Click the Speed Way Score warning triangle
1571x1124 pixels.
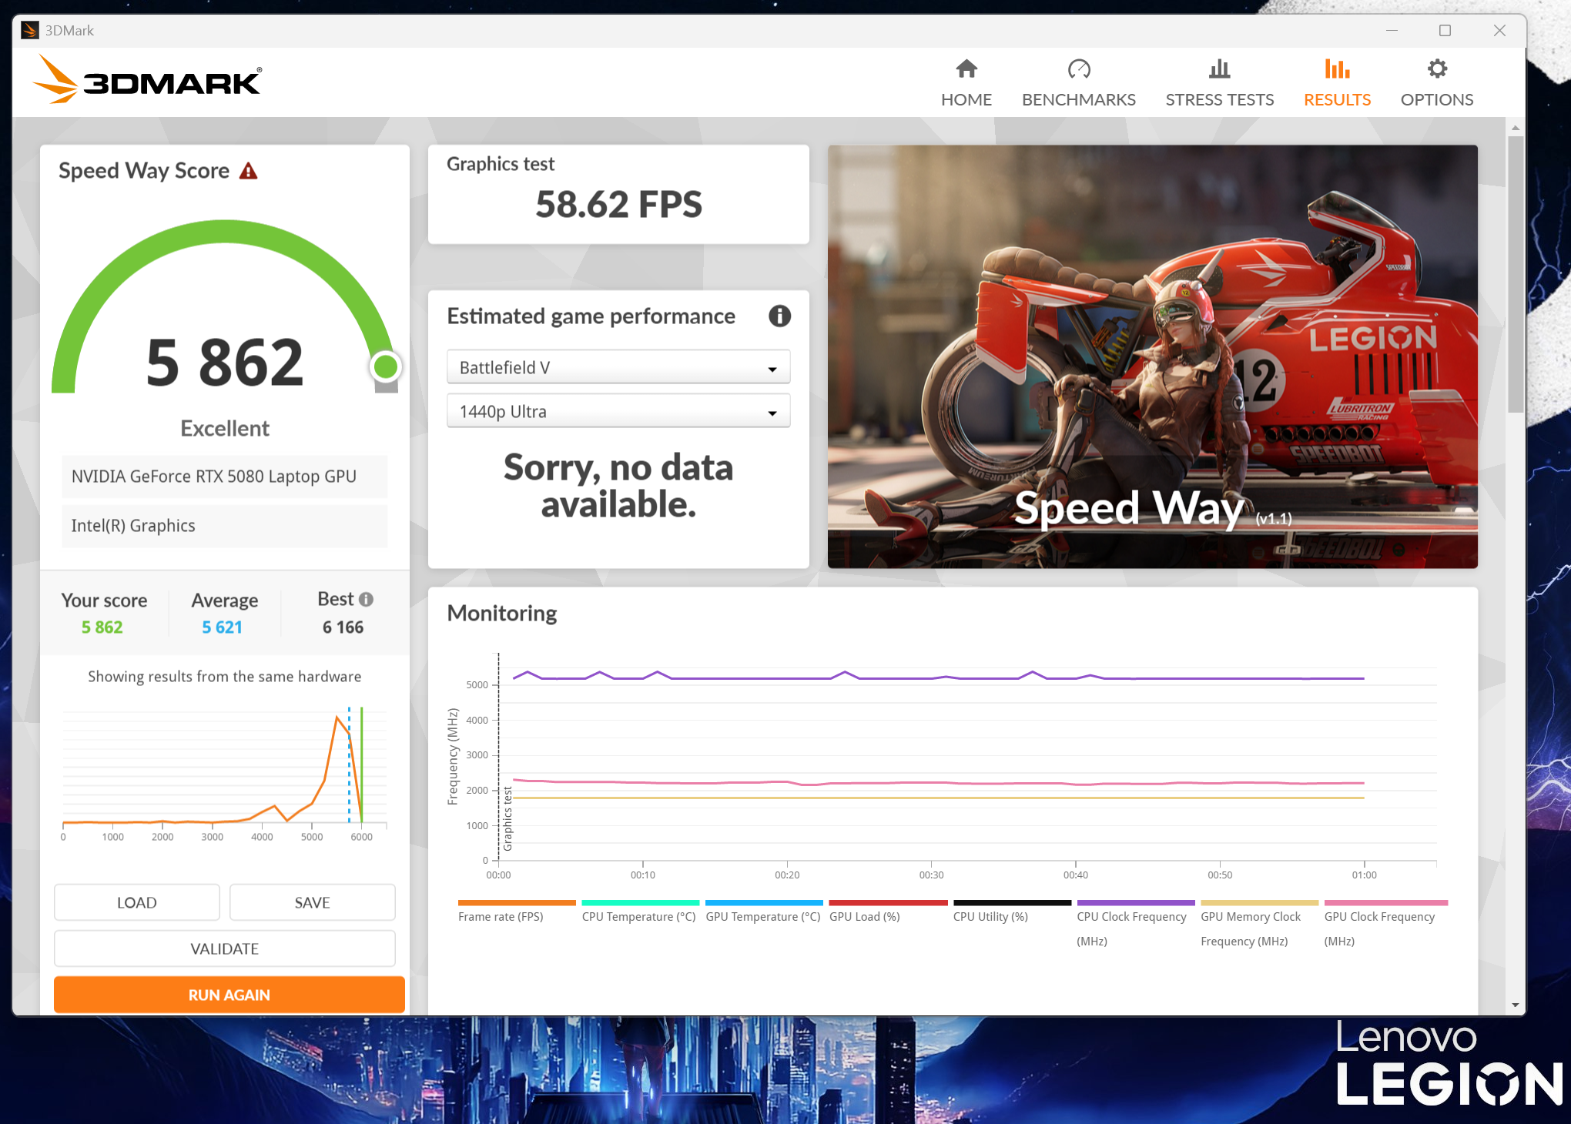[x=248, y=170]
